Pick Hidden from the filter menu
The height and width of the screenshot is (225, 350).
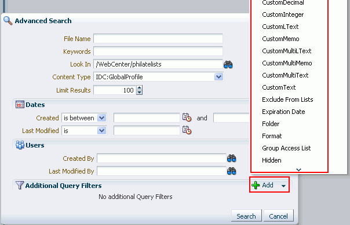pyautogui.click(x=272, y=160)
